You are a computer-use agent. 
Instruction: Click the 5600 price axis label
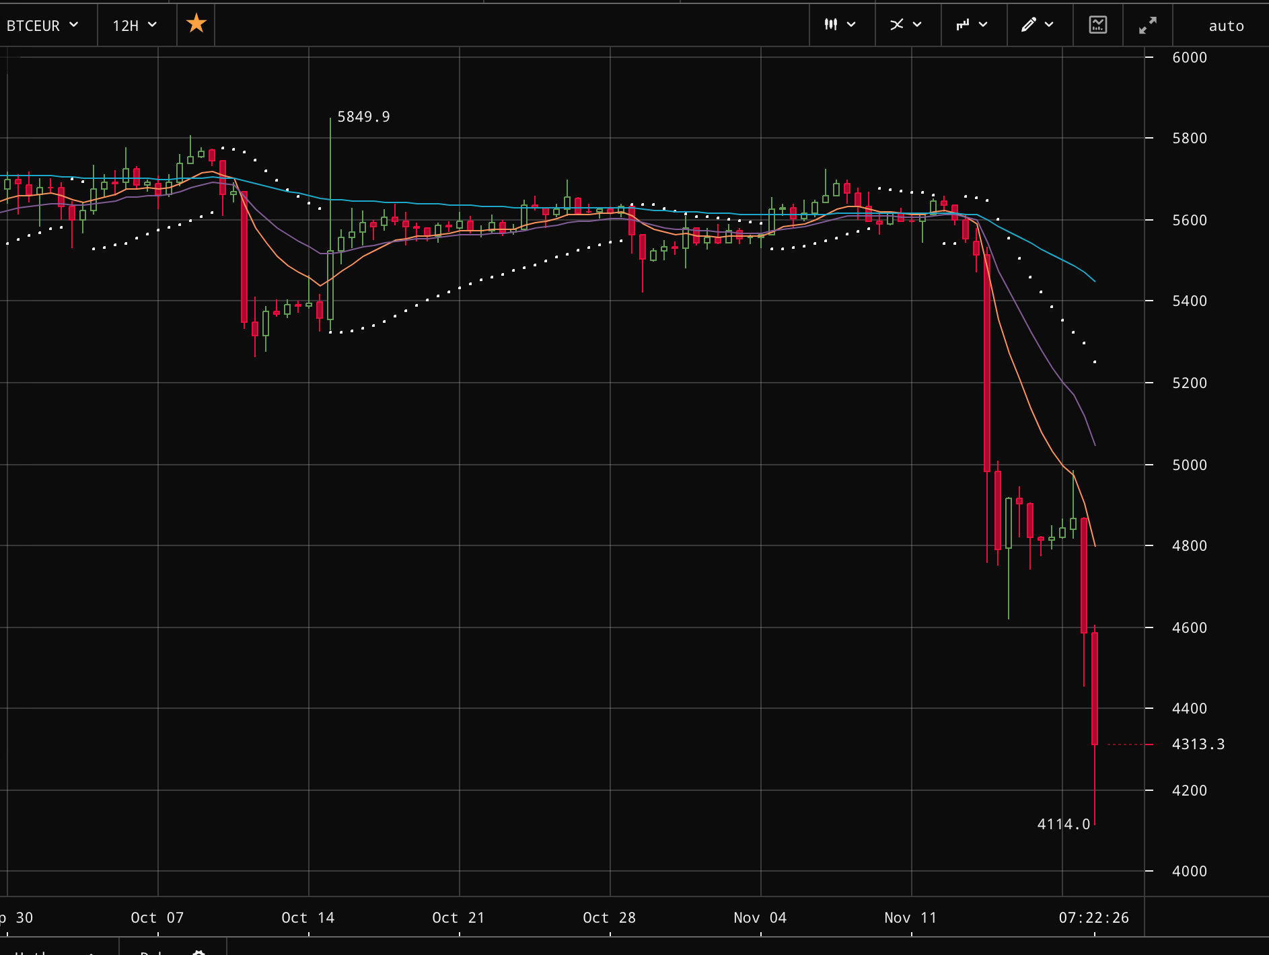(x=1190, y=221)
